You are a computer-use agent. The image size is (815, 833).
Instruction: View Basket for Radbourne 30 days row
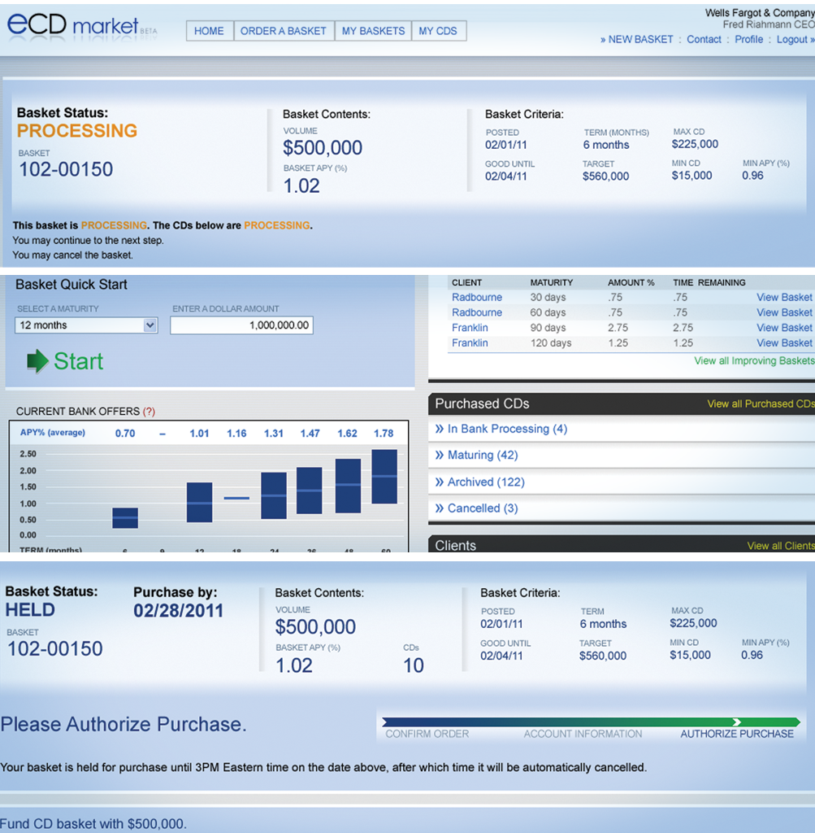(783, 297)
